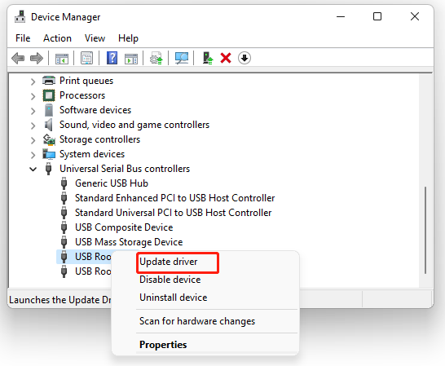Click the Storage controllers icon
The width and height of the screenshot is (445, 366).
point(49,139)
